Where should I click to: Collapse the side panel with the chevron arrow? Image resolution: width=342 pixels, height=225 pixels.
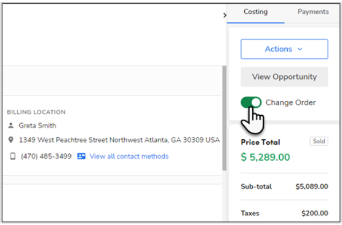(x=224, y=16)
